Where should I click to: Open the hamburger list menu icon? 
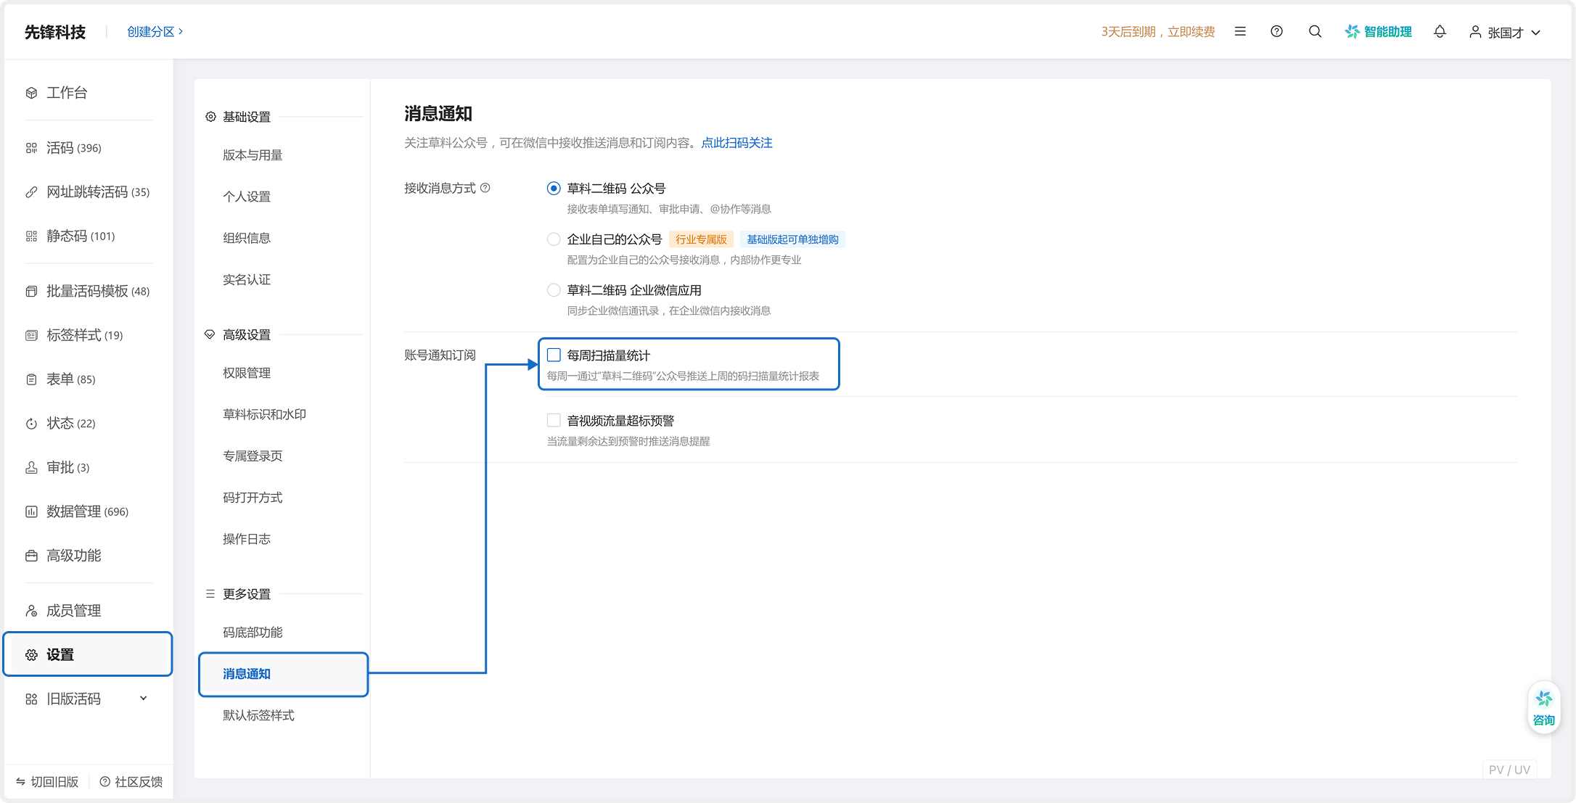[x=1240, y=32]
